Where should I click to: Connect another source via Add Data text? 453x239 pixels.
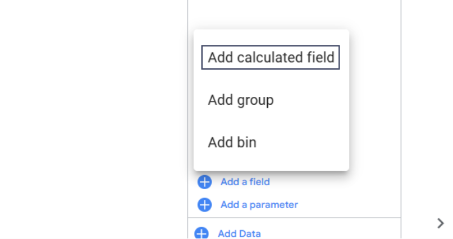click(x=239, y=234)
